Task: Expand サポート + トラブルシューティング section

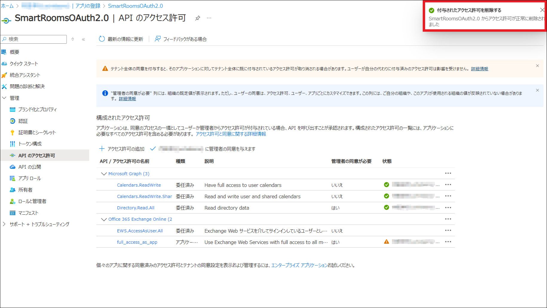Action: [x=4, y=224]
